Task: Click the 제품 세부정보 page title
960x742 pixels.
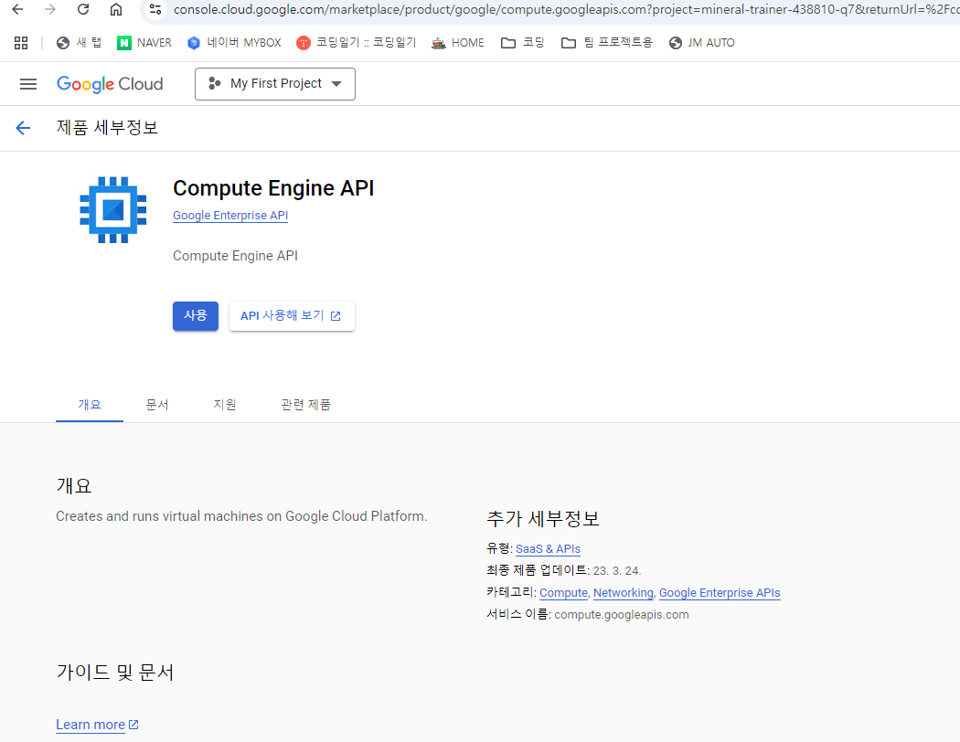Action: tap(107, 127)
